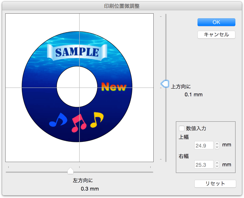Click the horizontal slider thumb
This screenshot has height=198, width=244.
(70, 171)
